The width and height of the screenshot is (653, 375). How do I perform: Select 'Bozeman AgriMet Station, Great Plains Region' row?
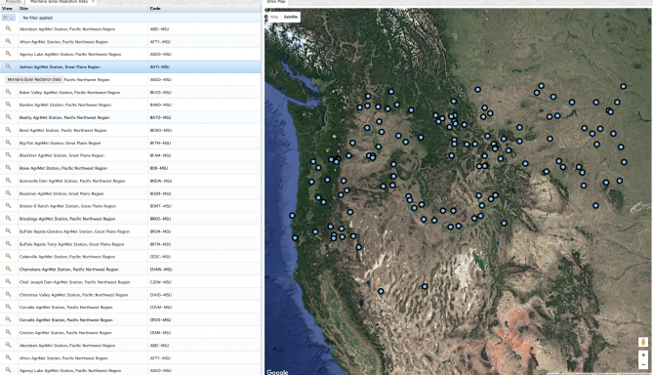131,193
